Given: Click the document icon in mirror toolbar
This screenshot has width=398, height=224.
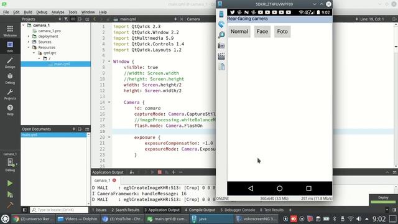Looking at the screenshot, I should (x=221, y=67).
